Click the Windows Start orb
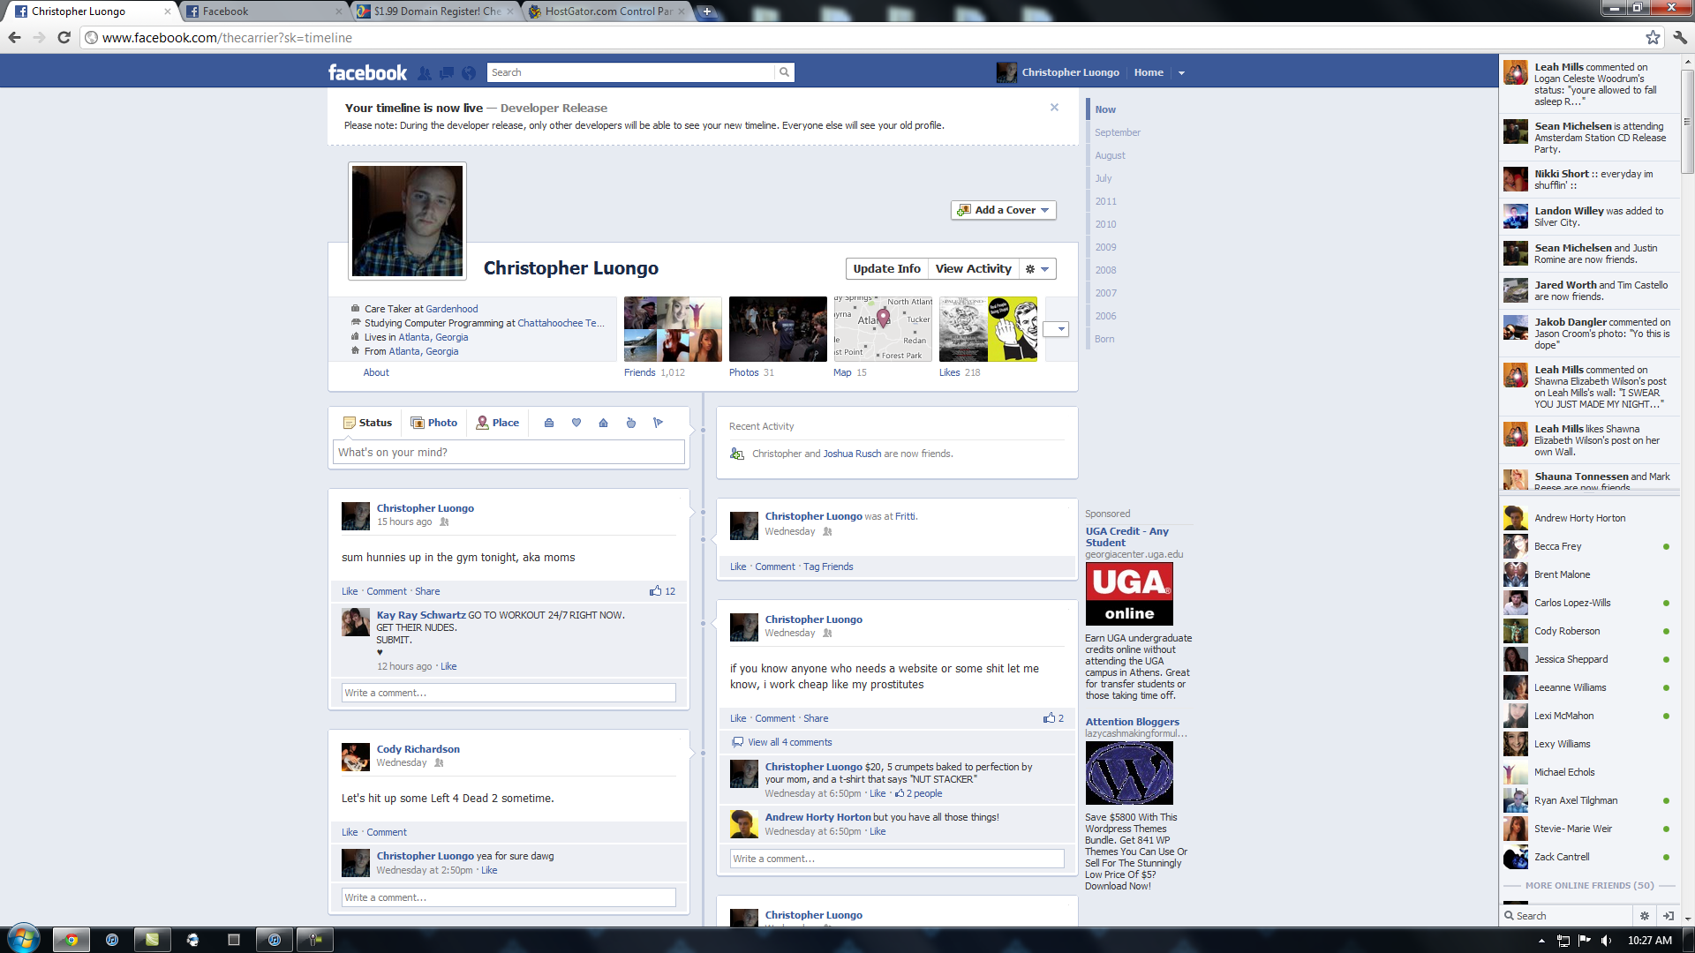 tap(24, 939)
